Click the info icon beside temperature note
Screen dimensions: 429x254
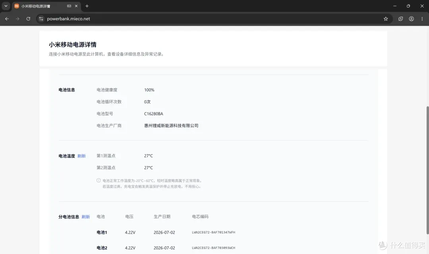(99, 180)
